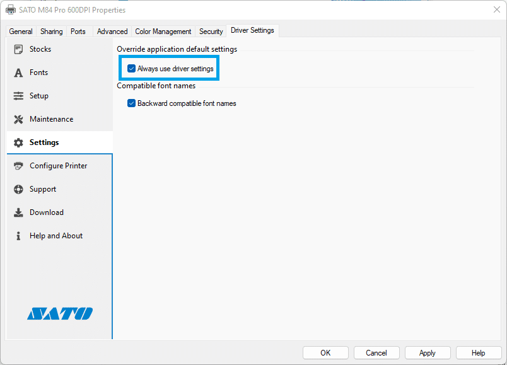Close the Properties dialog window

point(497,9)
